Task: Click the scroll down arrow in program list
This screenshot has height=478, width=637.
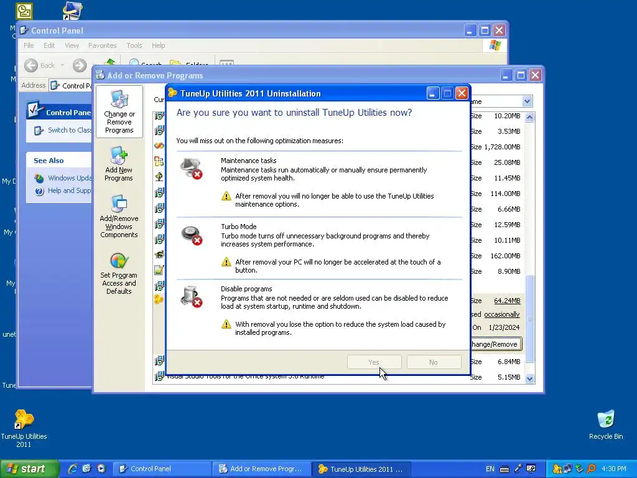Action: pyautogui.click(x=529, y=378)
